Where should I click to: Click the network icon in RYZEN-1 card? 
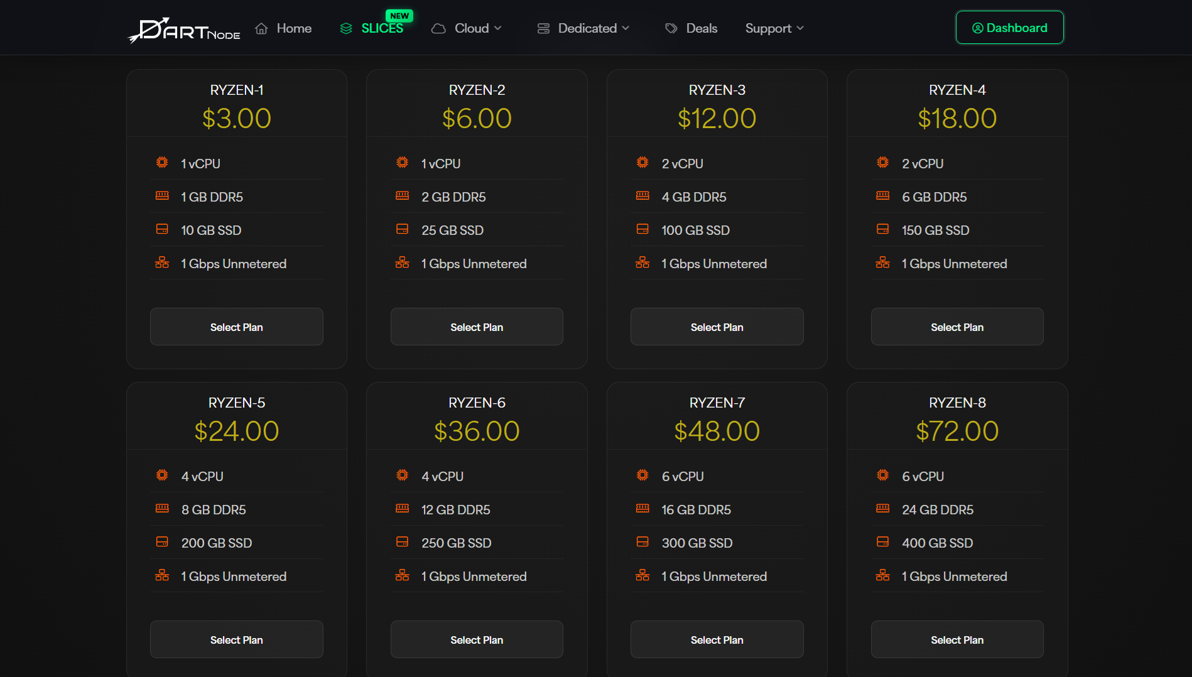click(x=162, y=263)
